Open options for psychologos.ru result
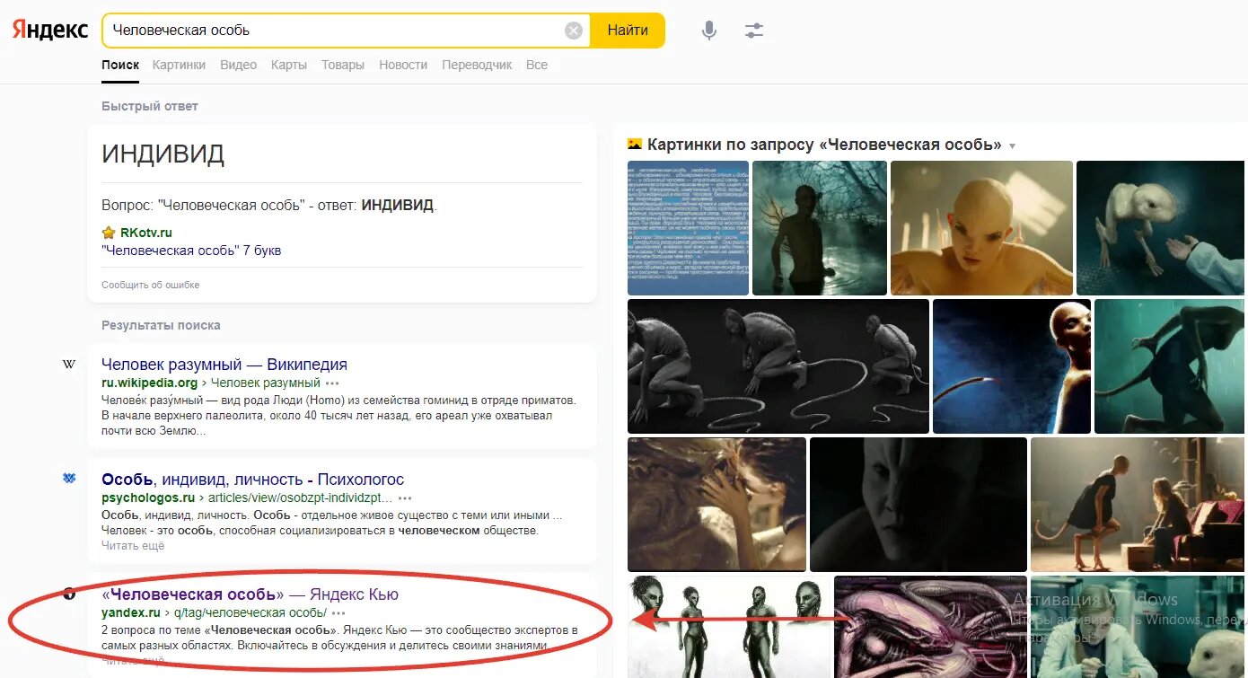The image size is (1248, 678). tap(405, 497)
